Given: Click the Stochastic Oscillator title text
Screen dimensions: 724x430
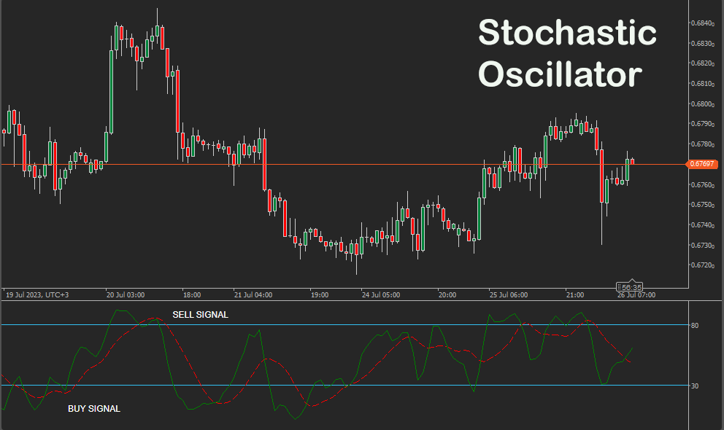Looking at the screenshot, I should click(x=568, y=53).
